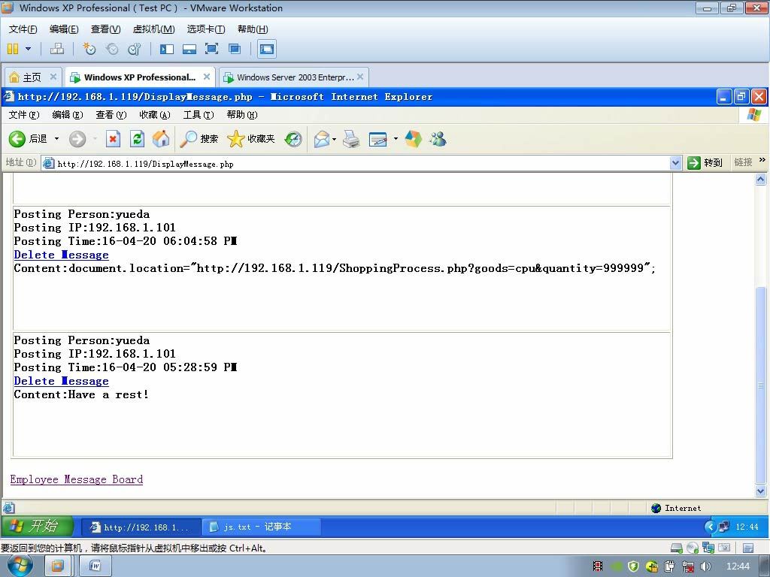Click the VMware pause/suspend icon
Image resolution: width=770 pixels, height=577 pixels.
pos(13,49)
